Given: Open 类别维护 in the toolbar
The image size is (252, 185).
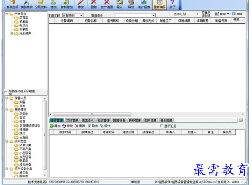Looking at the screenshot, I should (x=26, y=4).
